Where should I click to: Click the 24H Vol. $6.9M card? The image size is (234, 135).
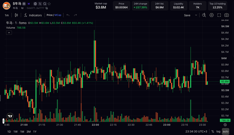159,6
